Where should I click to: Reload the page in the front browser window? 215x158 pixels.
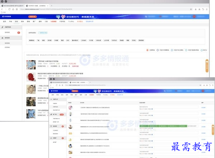[x=57, y=85]
